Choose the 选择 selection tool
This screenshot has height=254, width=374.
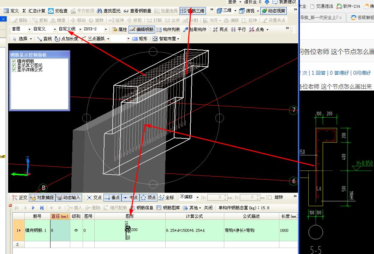pos(20,39)
